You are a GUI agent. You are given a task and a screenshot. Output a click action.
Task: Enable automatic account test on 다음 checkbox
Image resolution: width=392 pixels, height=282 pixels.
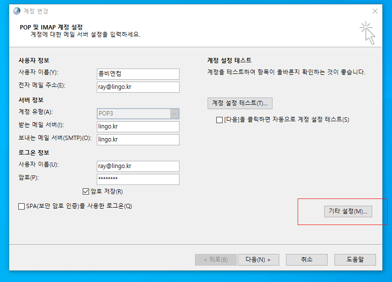click(x=219, y=120)
